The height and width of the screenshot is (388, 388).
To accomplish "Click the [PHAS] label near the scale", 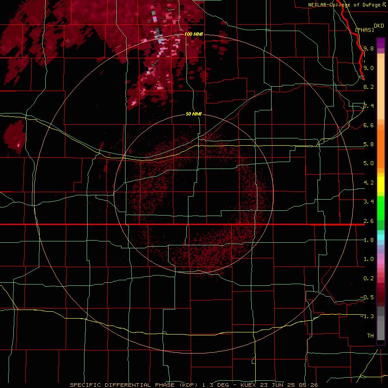I will point(364,30).
